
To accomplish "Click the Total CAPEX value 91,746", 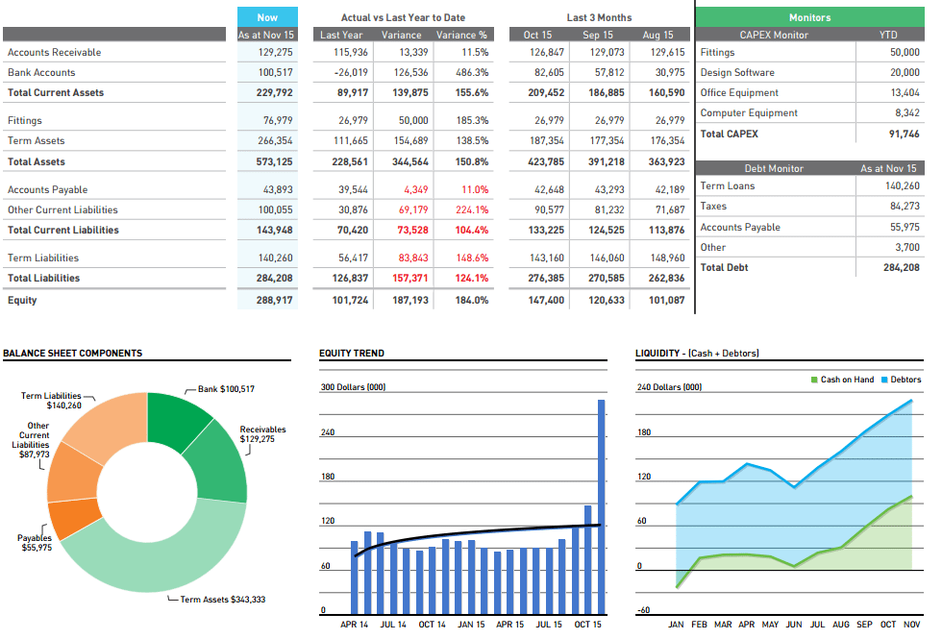I will (905, 134).
